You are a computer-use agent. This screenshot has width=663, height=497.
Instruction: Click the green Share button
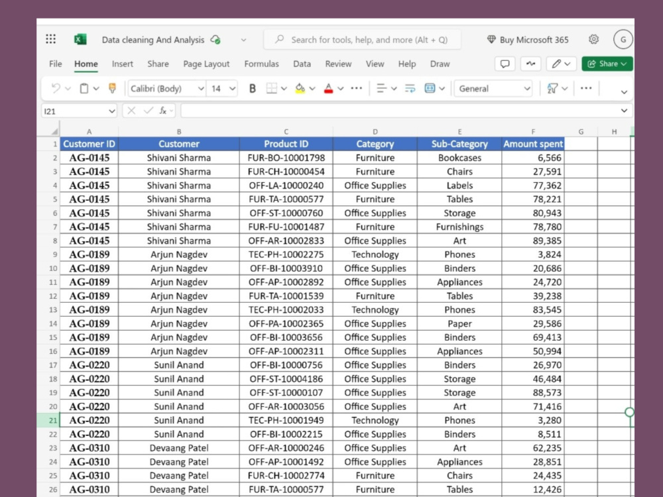pyautogui.click(x=607, y=64)
